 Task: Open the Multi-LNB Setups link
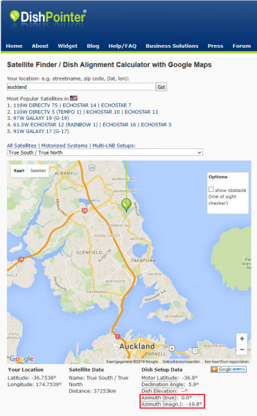tap(114, 146)
